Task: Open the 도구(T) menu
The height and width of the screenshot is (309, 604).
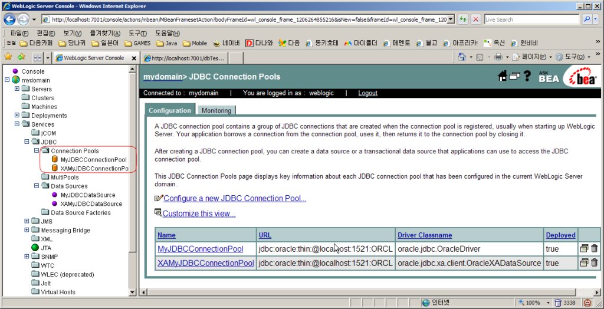Action: tap(137, 34)
